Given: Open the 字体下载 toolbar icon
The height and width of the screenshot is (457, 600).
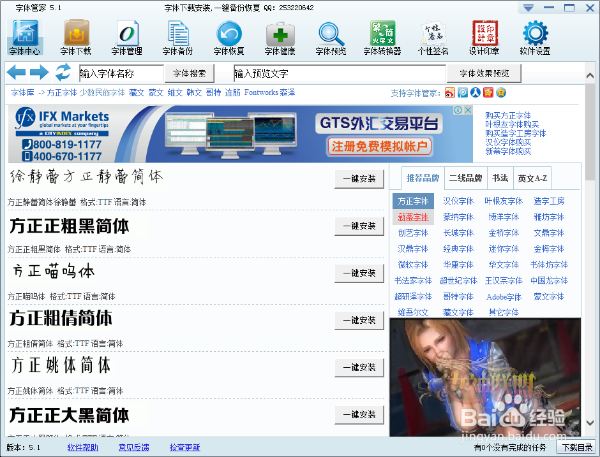Looking at the screenshot, I should point(76,38).
